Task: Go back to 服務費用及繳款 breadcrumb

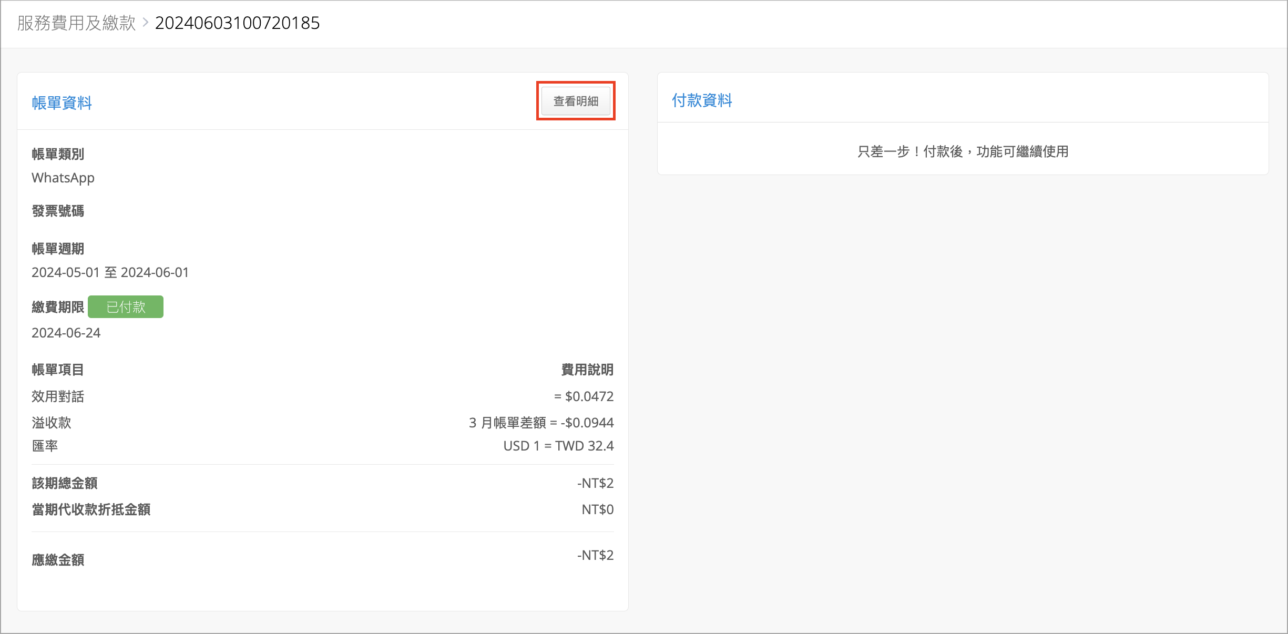Action: click(x=76, y=23)
